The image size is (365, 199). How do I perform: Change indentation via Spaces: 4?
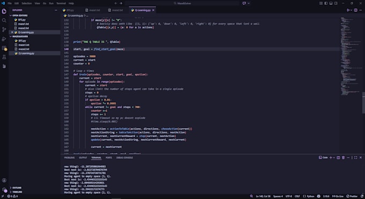278,196
